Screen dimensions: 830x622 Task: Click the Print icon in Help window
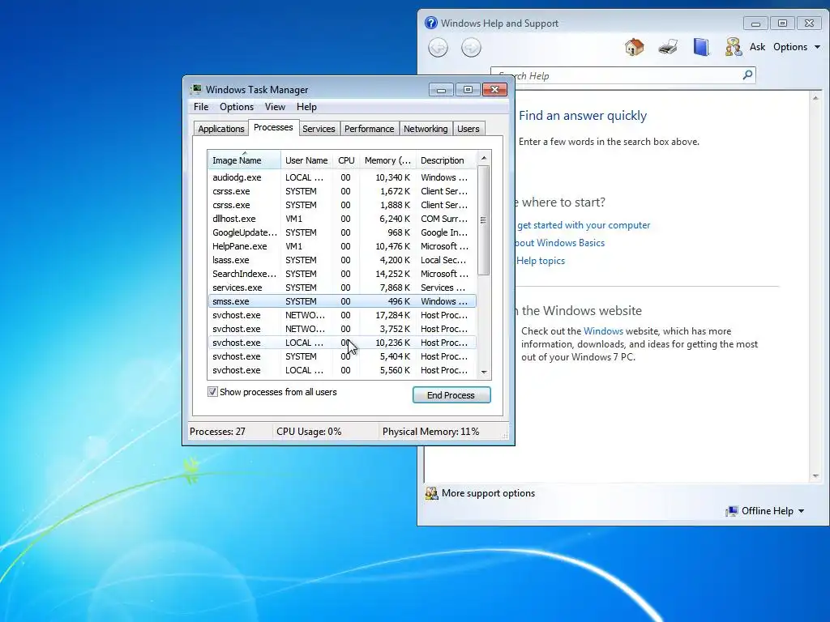[x=668, y=47]
